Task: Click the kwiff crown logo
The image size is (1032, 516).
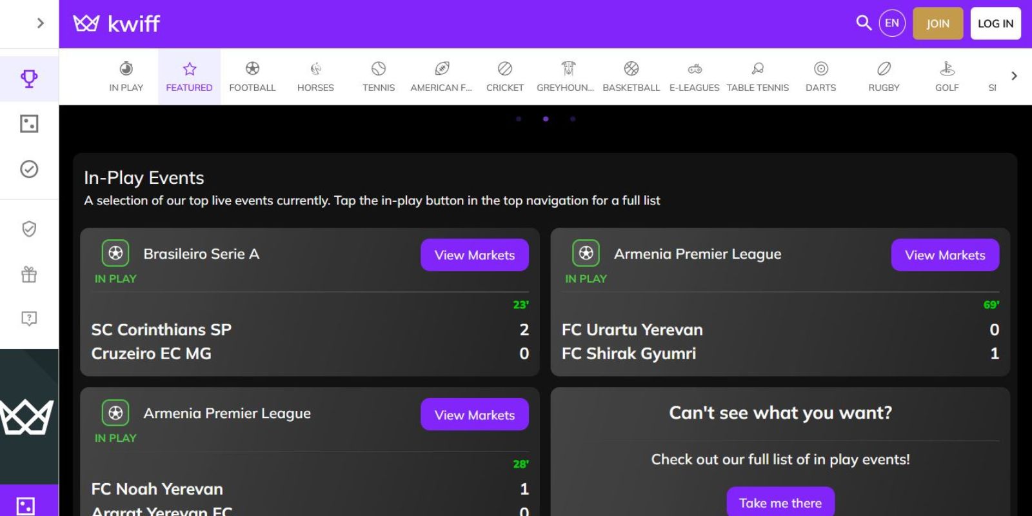Action: [117, 24]
